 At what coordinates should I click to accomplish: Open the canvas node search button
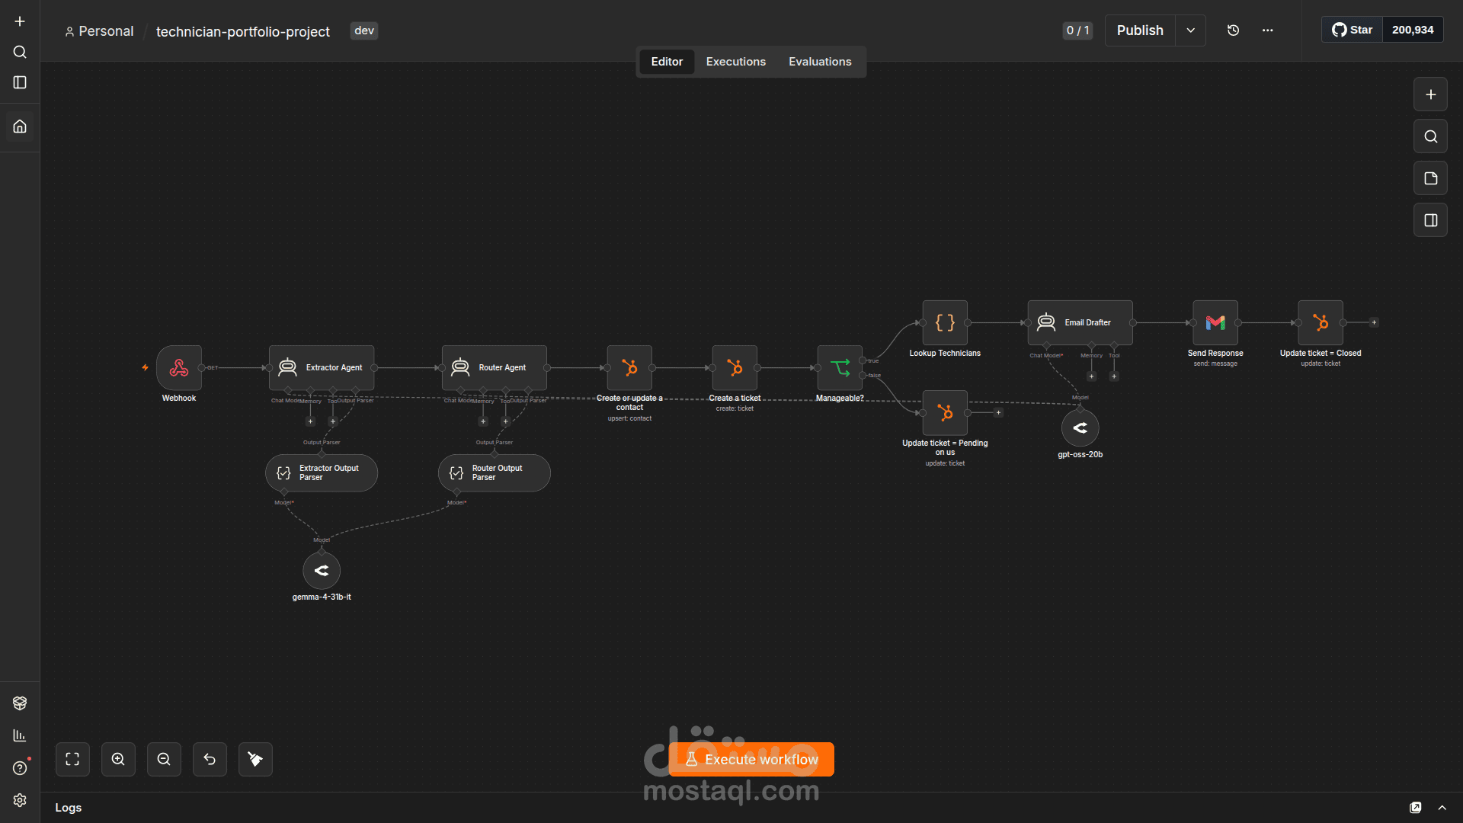click(x=1430, y=136)
